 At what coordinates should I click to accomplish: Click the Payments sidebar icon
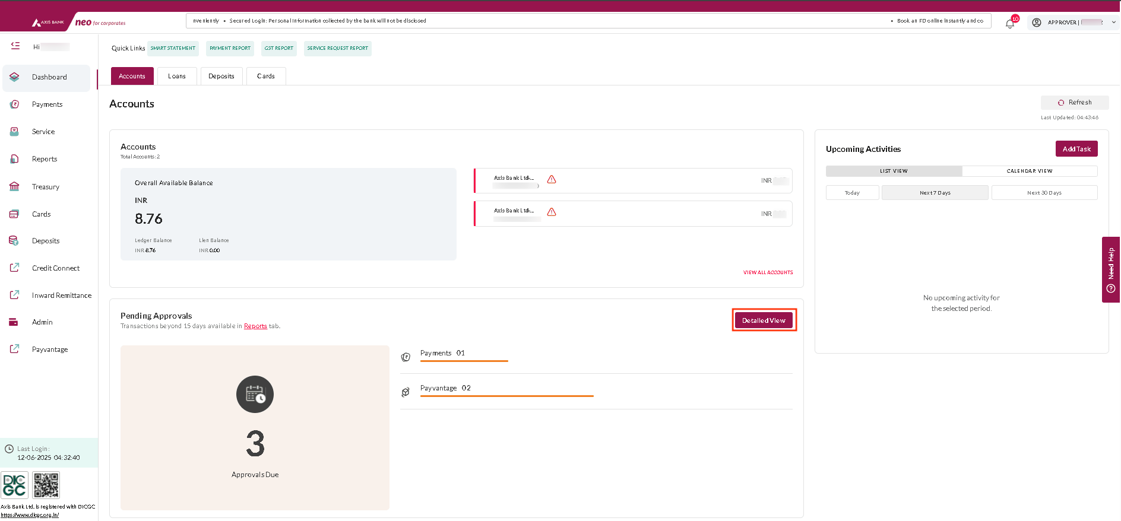click(15, 104)
